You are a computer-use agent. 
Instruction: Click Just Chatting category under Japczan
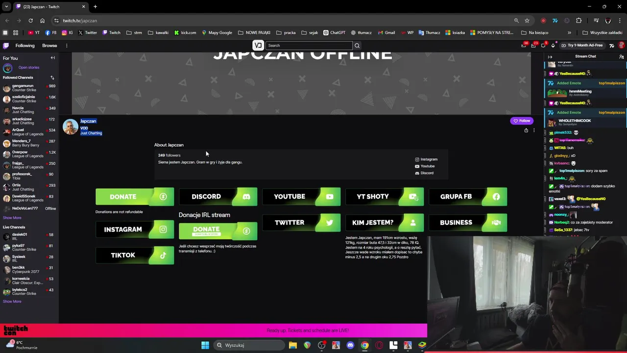pyautogui.click(x=91, y=133)
